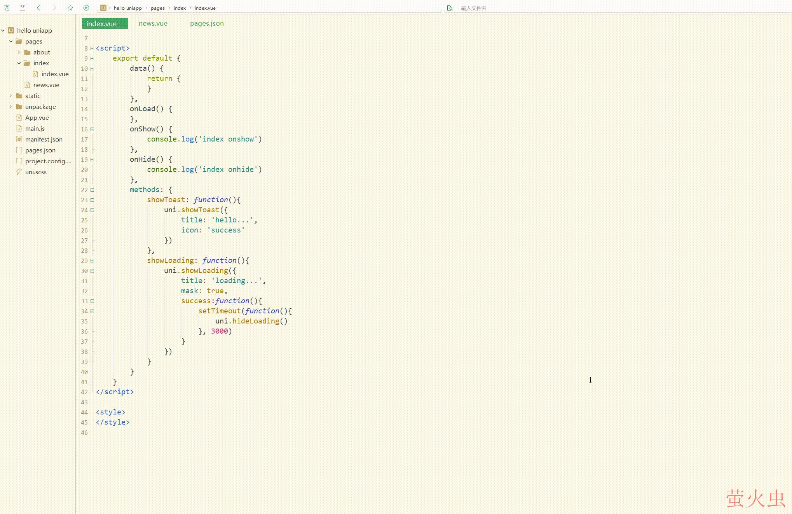Click the file search icon
792x514 pixels.
pos(450,8)
